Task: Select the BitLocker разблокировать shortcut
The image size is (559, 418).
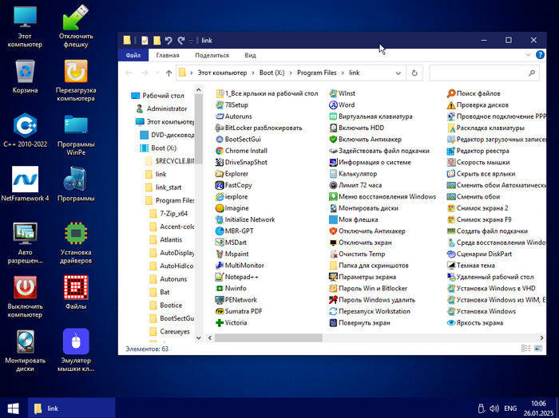Action: click(x=263, y=128)
